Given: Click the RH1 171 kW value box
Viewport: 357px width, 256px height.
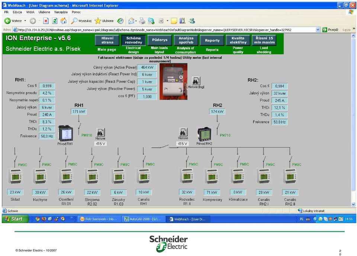Looking at the screenshot, I should tap(79, 111).
